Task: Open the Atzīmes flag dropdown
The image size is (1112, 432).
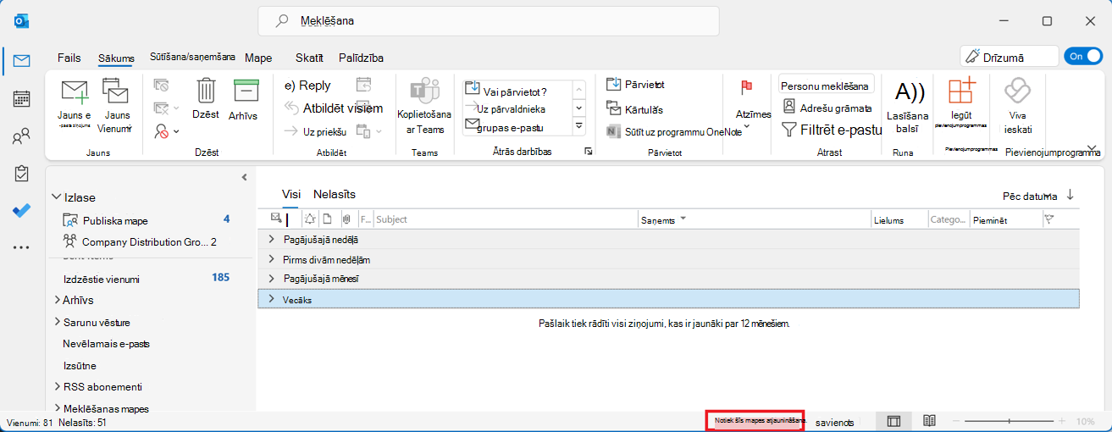Action: click(x=752, y=104)
